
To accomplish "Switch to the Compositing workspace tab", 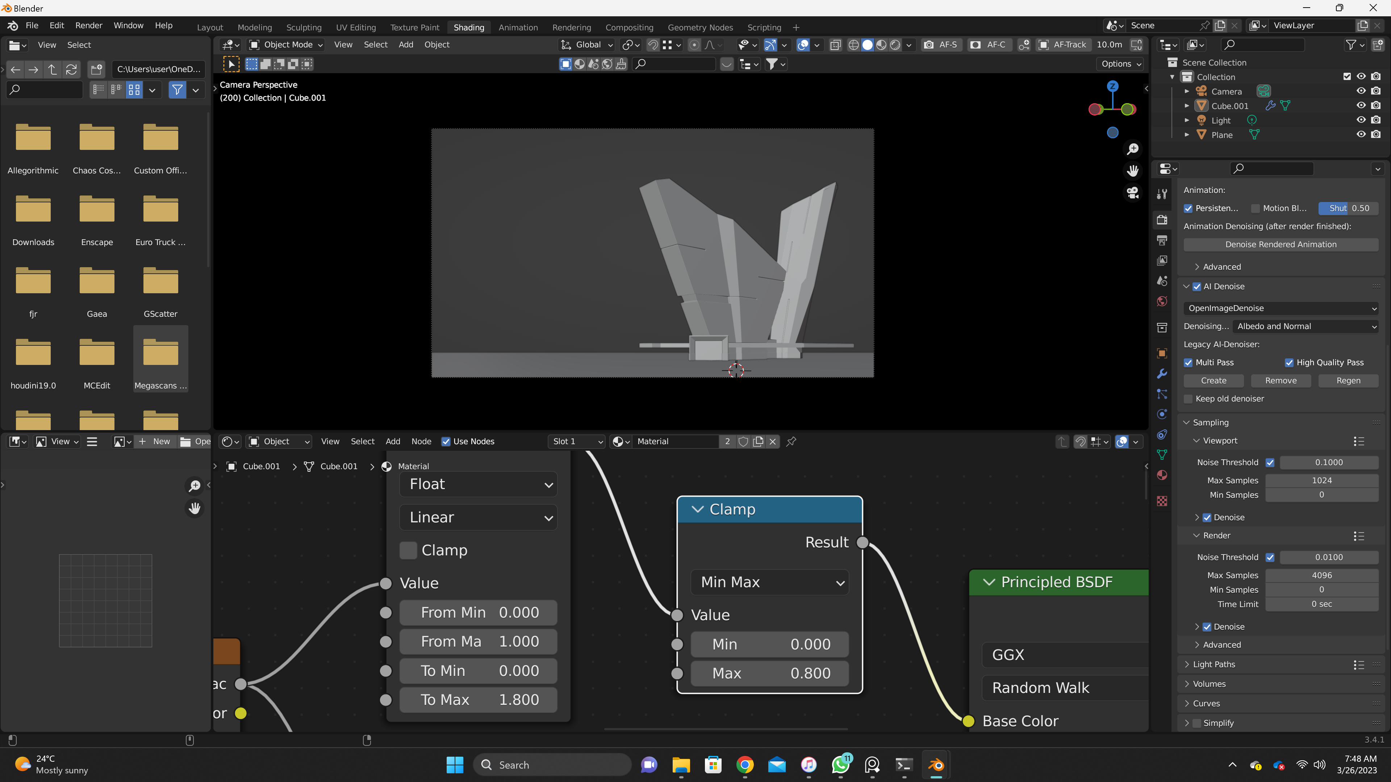I will click(x=629, y=28).
